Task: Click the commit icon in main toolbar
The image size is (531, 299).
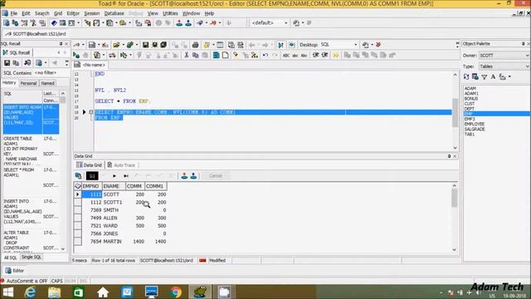Action: pos(179,23)
